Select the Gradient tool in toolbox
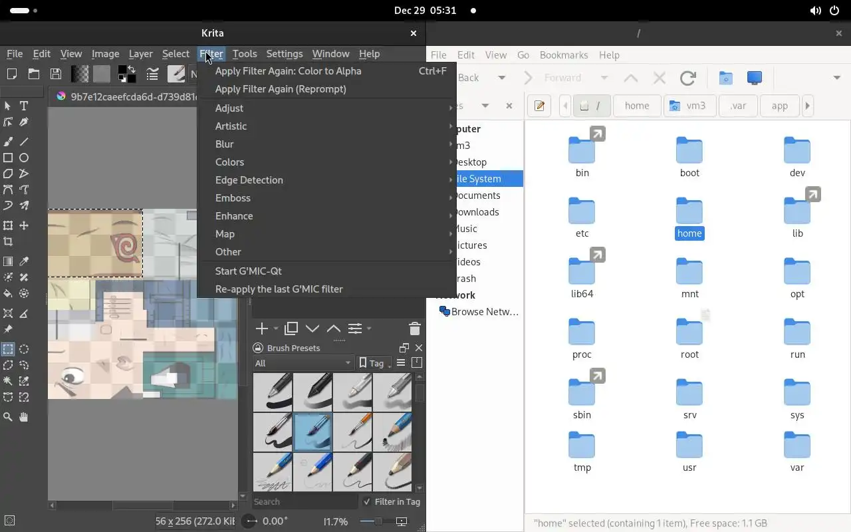Screen dimensions: 851x532 coord(8,261)
